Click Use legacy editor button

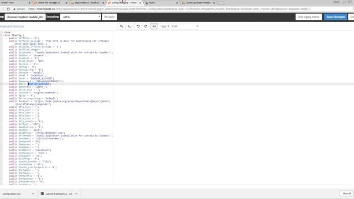coord(309,17)
